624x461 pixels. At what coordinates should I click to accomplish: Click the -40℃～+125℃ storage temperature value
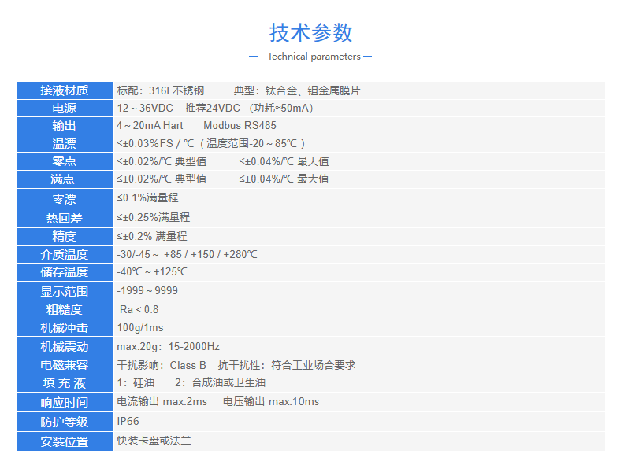coord(152,272)
